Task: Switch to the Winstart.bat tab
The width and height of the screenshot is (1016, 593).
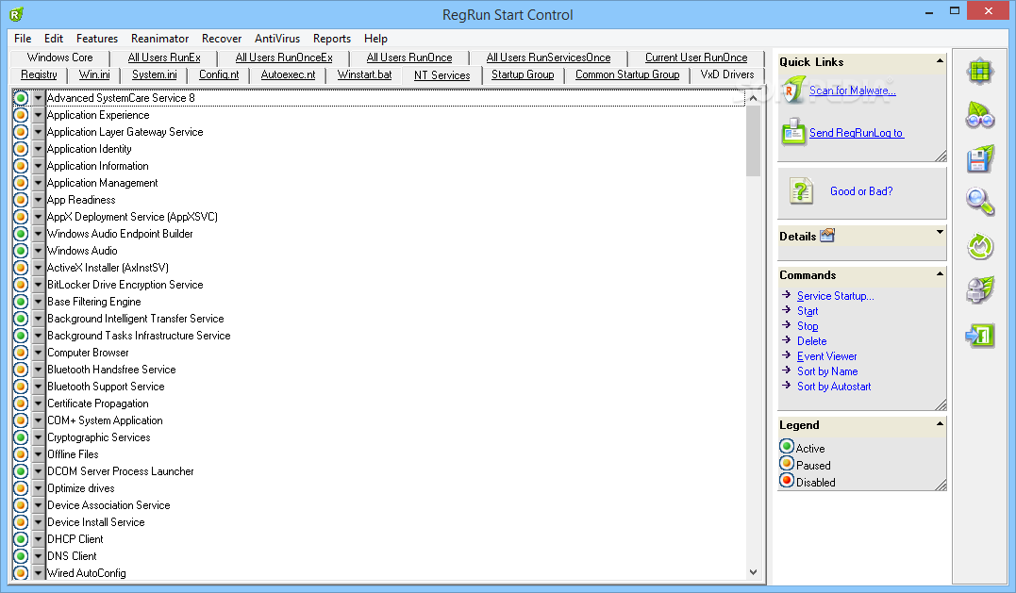Action: coord(365,74)
